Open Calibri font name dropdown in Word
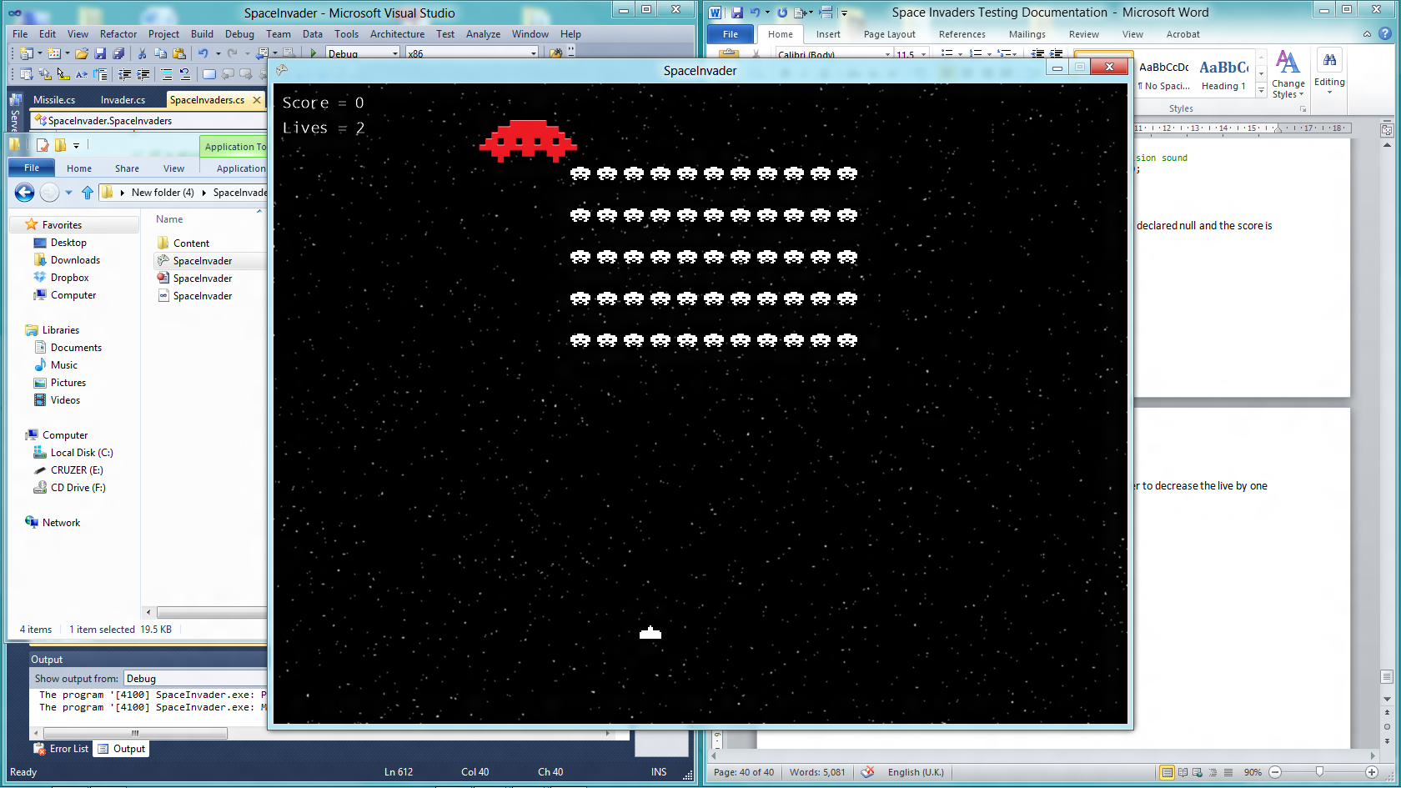This screenshot has width=1401, height=788. pyautogui.click(x=887, y=54)
